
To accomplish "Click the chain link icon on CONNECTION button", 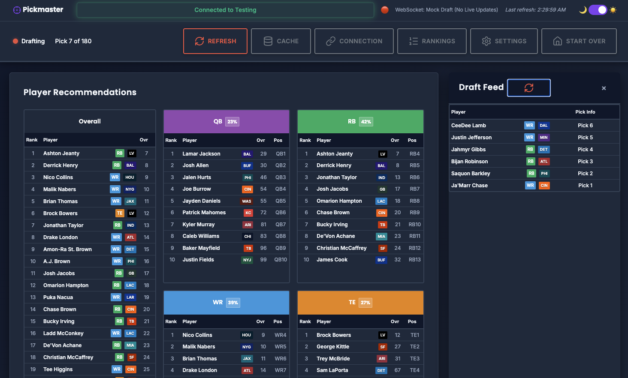I will 330,41.
